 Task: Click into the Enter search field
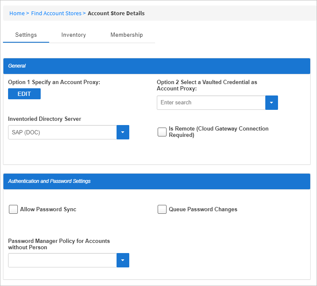[x=211, y=103]
